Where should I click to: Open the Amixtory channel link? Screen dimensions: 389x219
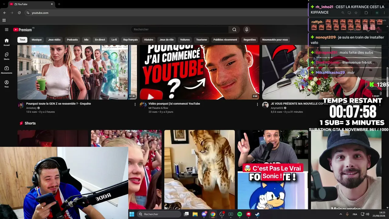[x=31, y=108]
